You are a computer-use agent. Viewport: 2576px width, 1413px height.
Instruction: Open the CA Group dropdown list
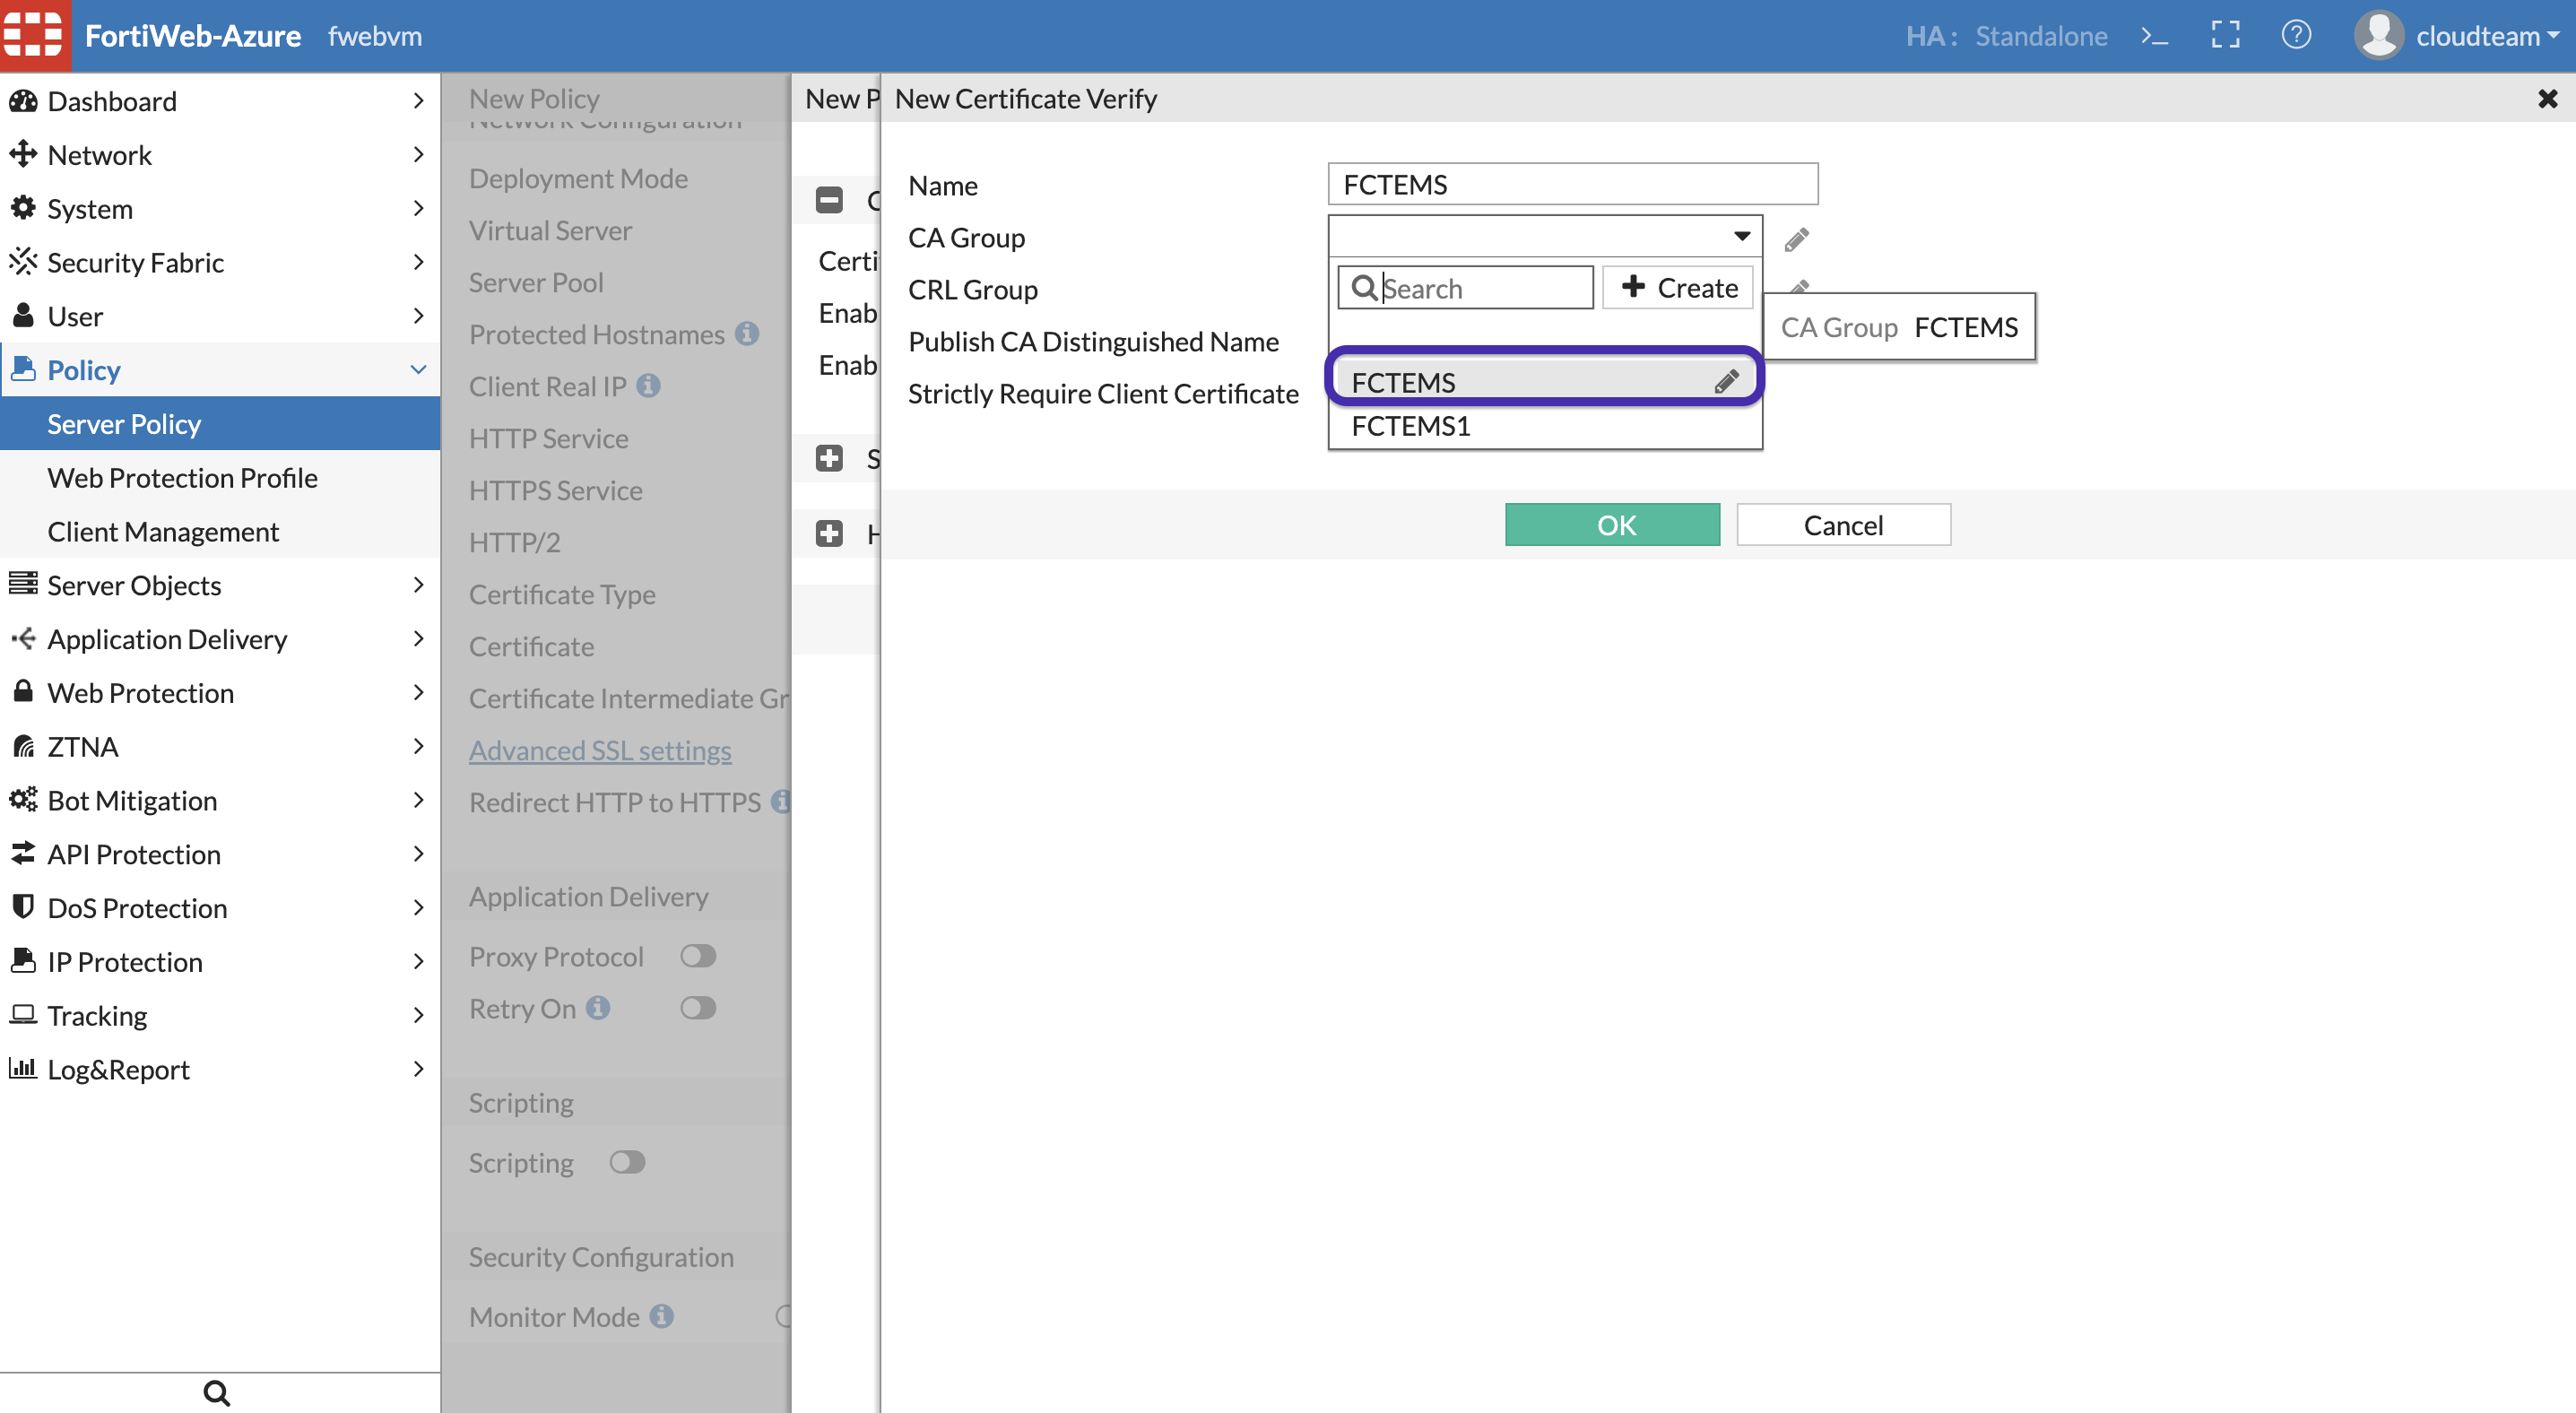tap(1545, 235)
